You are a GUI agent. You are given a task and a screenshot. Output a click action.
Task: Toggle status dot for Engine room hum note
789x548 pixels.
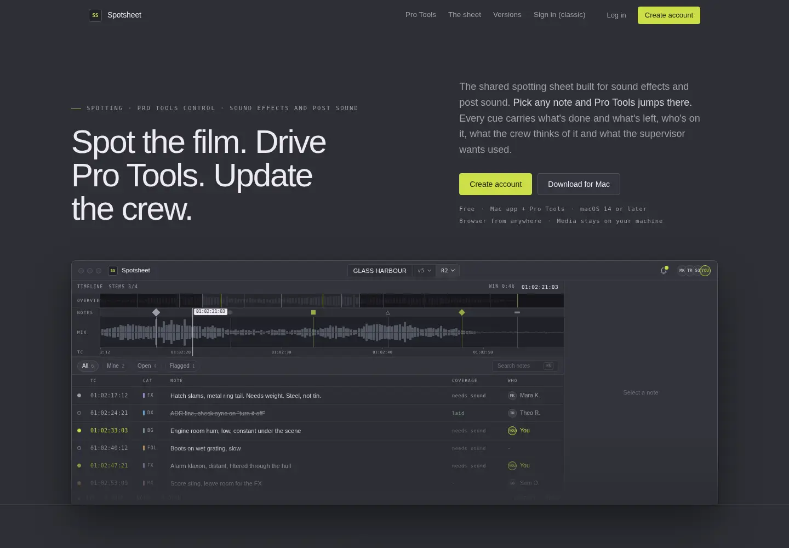pyautogui.click(x=79, y=431)
